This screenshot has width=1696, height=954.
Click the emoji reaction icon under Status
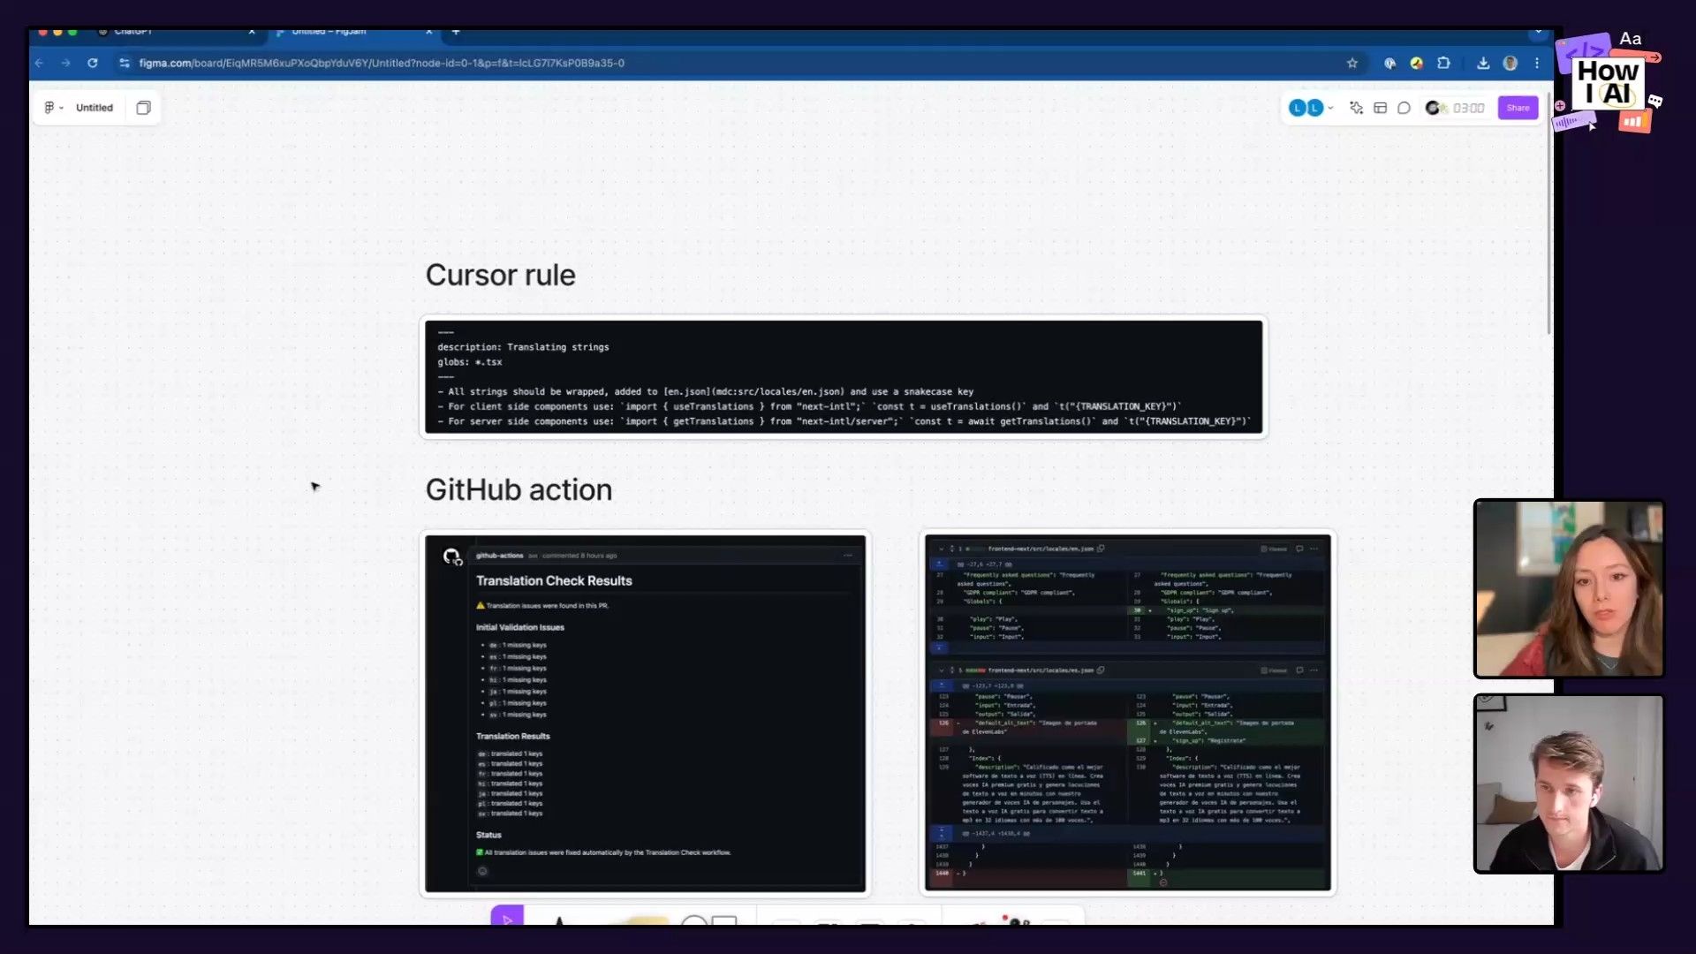pyautogui.click(x=482, y=871)
